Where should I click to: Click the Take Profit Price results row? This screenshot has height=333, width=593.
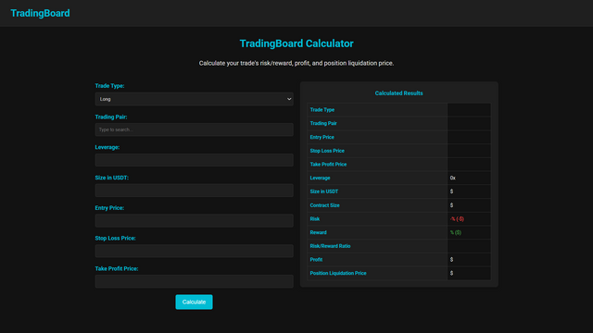click(399, 165)
